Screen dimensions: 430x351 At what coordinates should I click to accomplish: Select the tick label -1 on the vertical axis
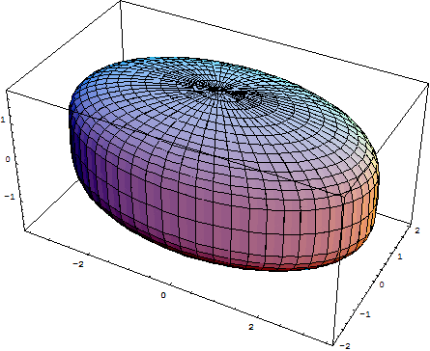10,197
